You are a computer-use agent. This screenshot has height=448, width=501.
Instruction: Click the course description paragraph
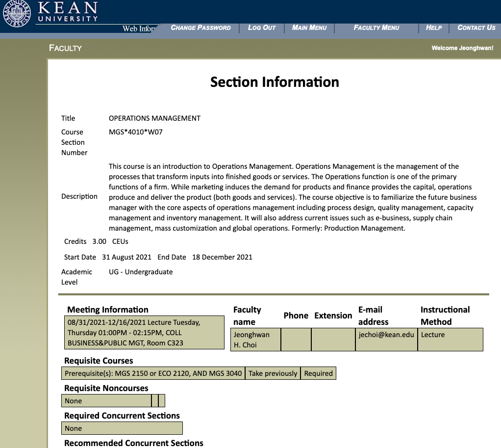click(x=293, y=197)
